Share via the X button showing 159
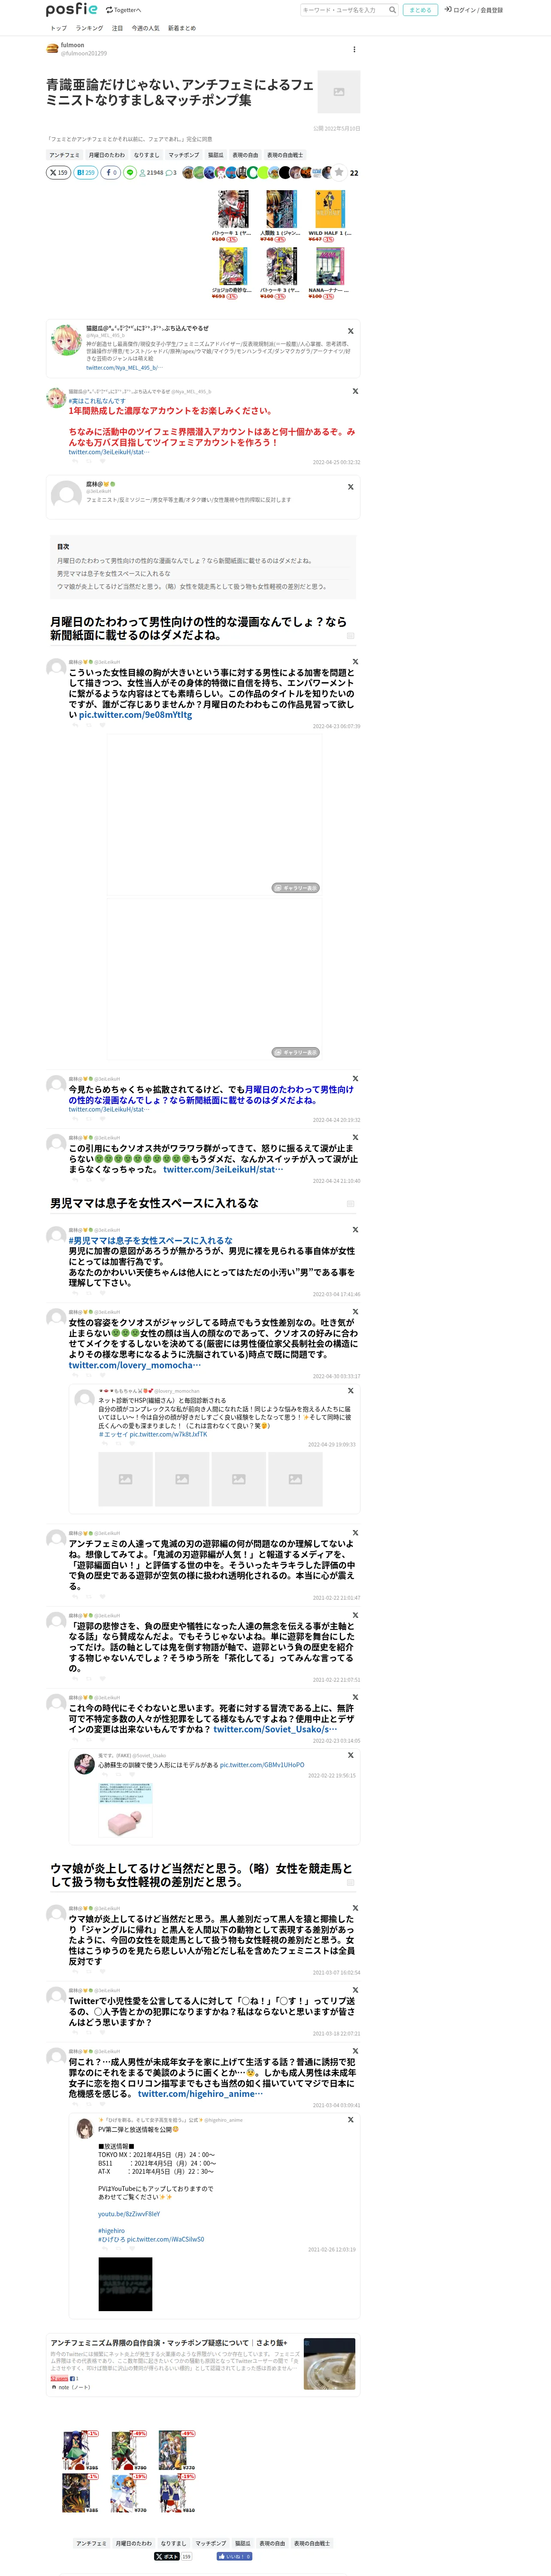The width and height of the screenshot is (551, 2576). point(58,172)
